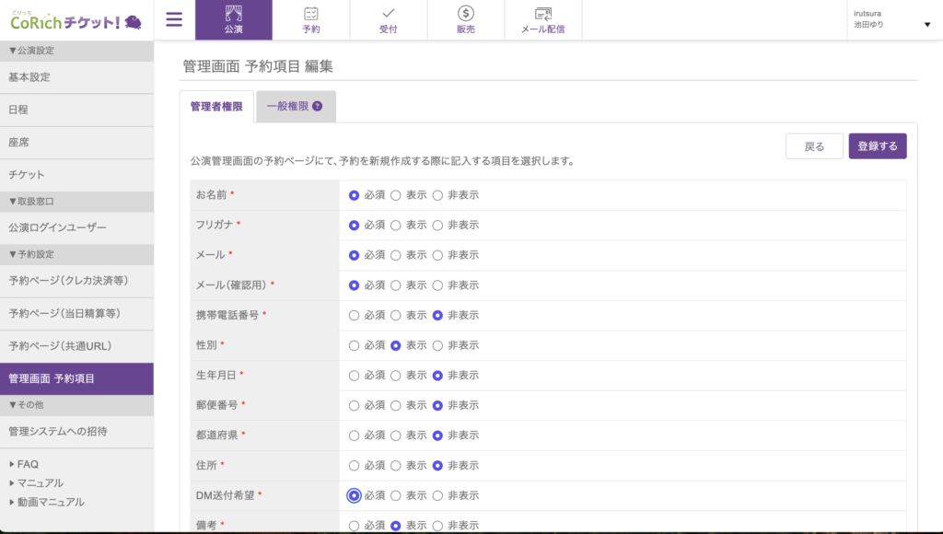The height and width of the screenshot is (534, 943).
Task: Open 管理システムへの招待 in sidebar
Action: [x=57, y=431]
